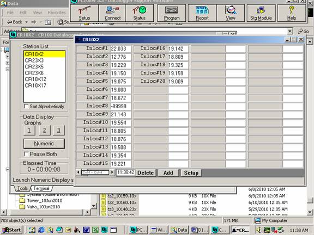Open the Report tool
Viewport: 314px width, 235px height.
point(202,13)
